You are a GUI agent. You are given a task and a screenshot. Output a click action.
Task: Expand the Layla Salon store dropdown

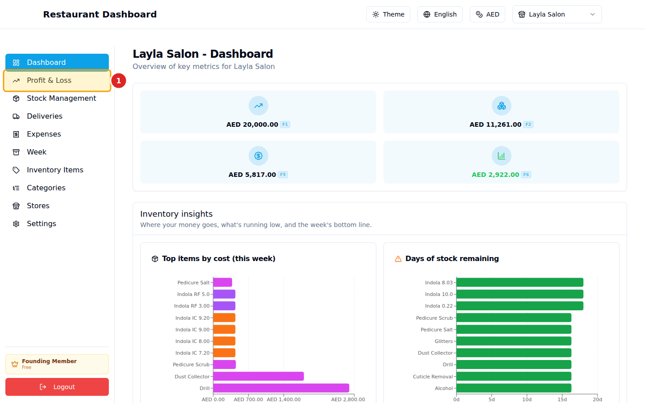click(557, 14)
